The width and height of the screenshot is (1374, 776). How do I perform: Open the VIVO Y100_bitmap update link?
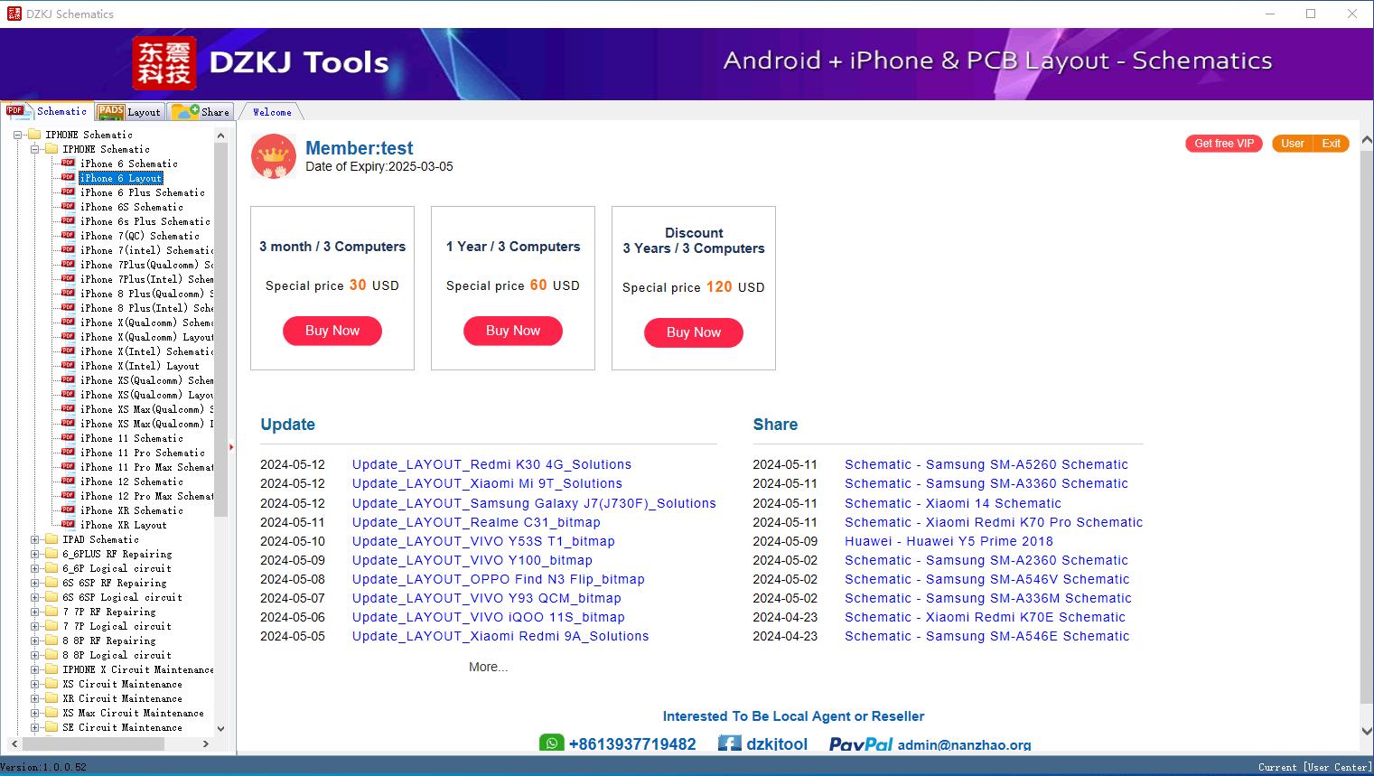(472, 560)
